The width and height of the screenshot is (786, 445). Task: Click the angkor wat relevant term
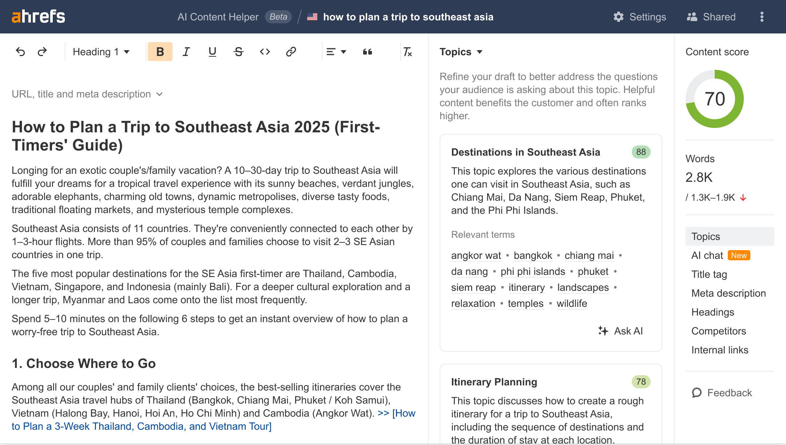(476, 256)
